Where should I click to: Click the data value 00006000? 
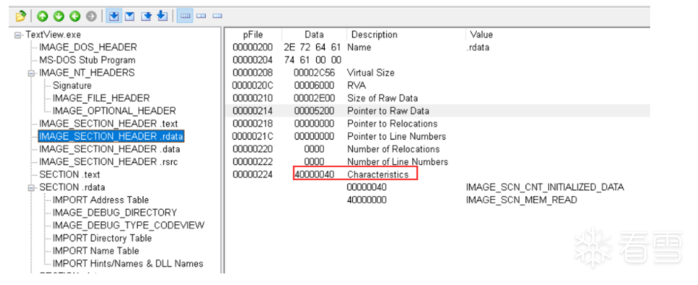coord(315,85)
